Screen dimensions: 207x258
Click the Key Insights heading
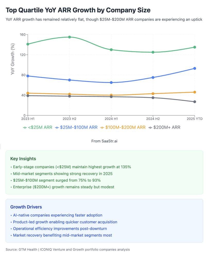click(23, 159)
